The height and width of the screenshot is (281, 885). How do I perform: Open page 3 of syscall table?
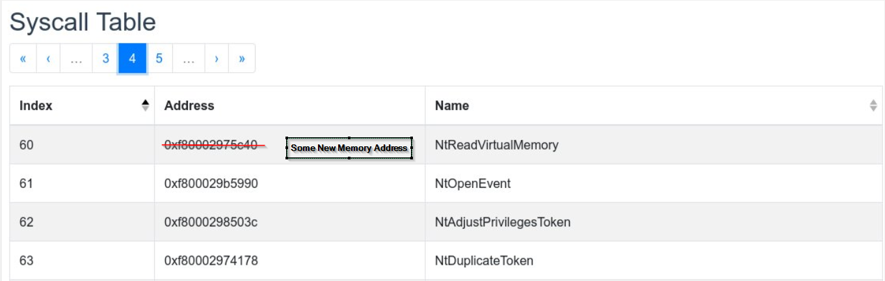(105, 59)
